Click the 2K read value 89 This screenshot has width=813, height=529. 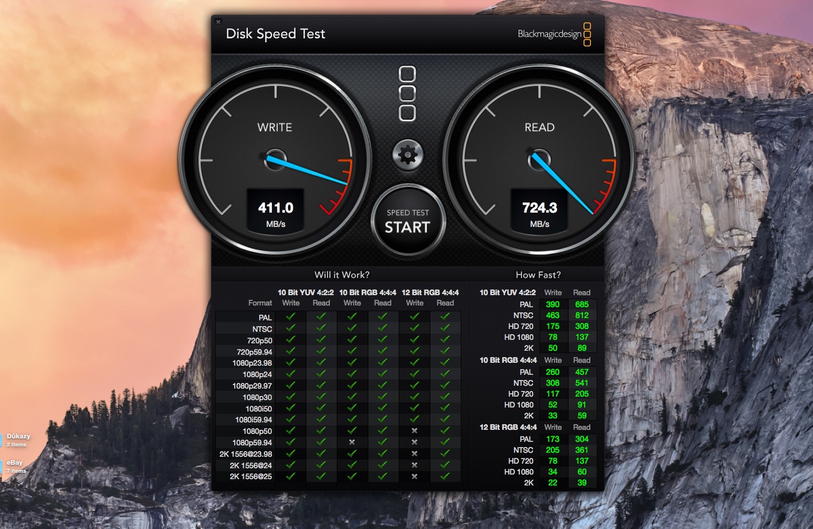pos(582,348)
